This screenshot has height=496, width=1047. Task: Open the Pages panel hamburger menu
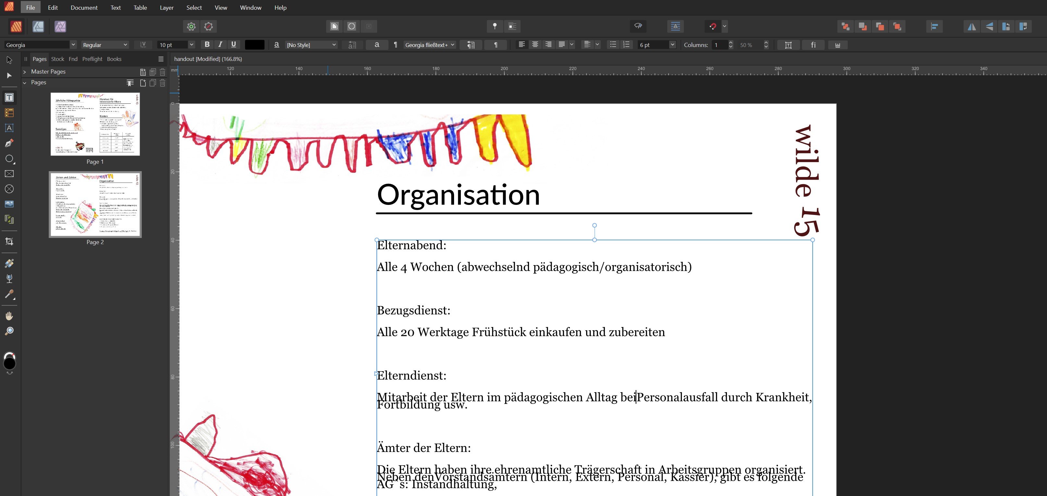coord(161,59)
